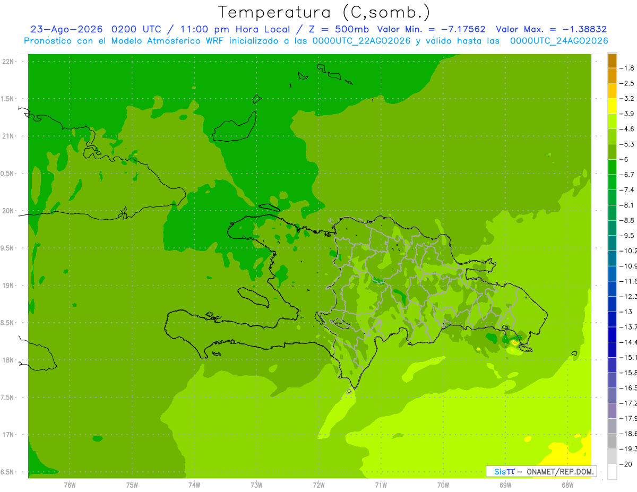Pick the amber swatch between -2.5 and -3.2
This screenshot has height=492, width=637.
coord(612,91)
